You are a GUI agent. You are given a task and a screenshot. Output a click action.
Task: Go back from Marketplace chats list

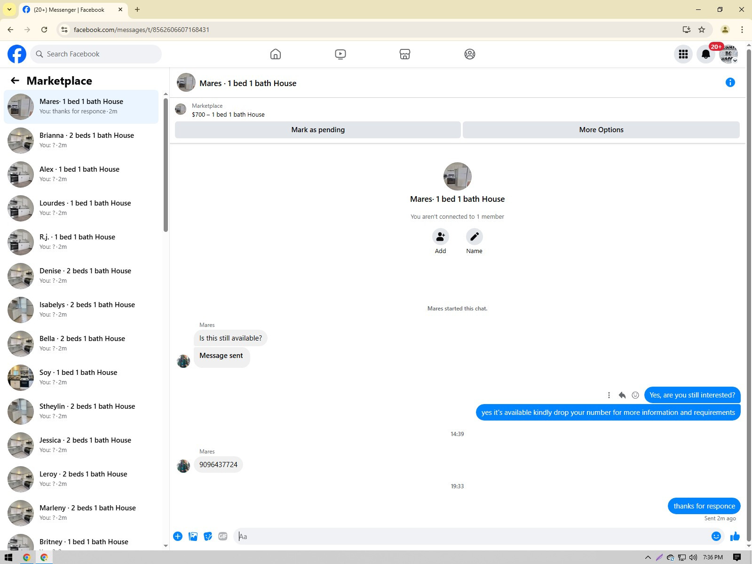point(15,80)
